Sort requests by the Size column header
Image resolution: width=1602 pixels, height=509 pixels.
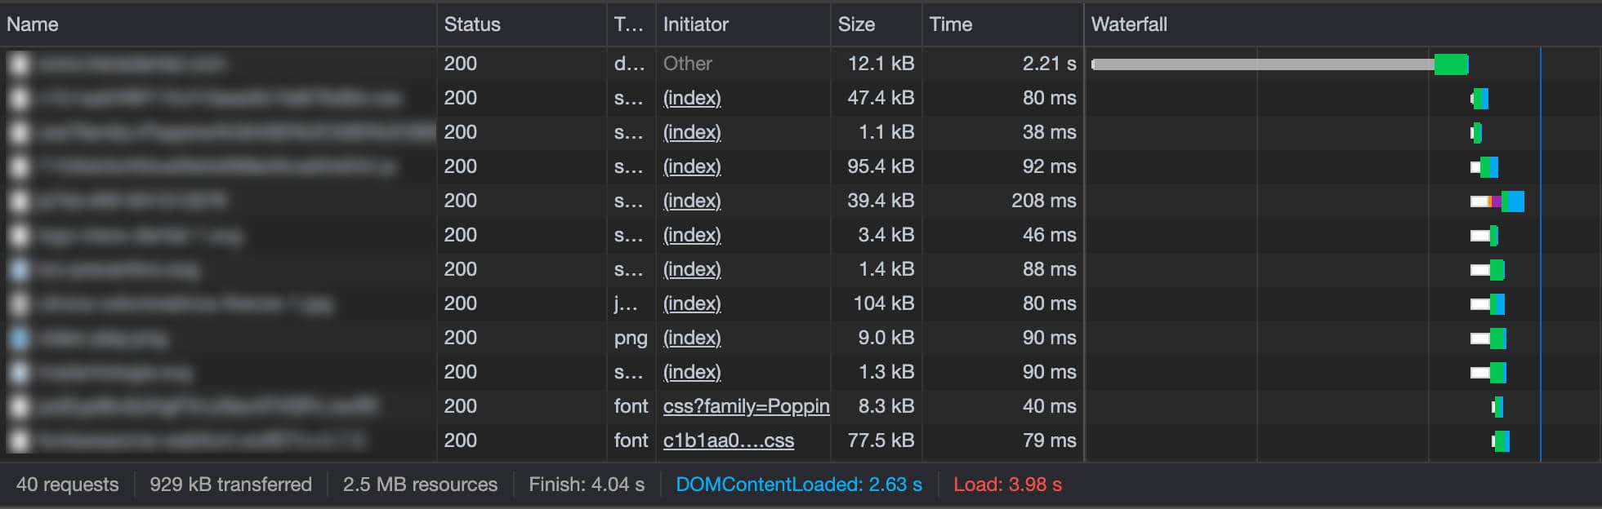click(x=856, y=24)
